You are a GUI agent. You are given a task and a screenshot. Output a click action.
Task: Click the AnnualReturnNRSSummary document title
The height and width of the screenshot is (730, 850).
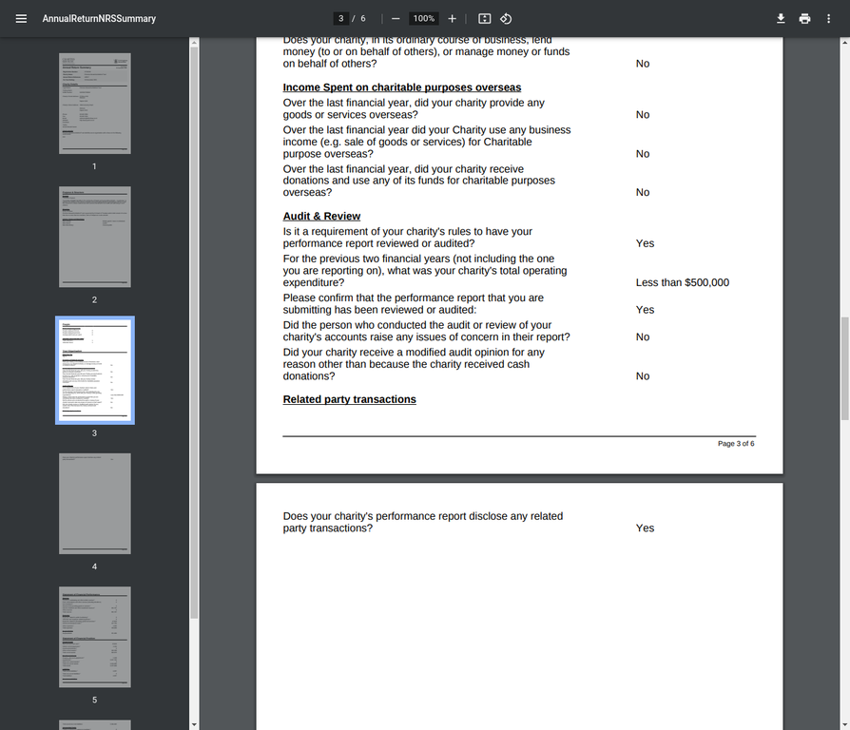(99, 19)
